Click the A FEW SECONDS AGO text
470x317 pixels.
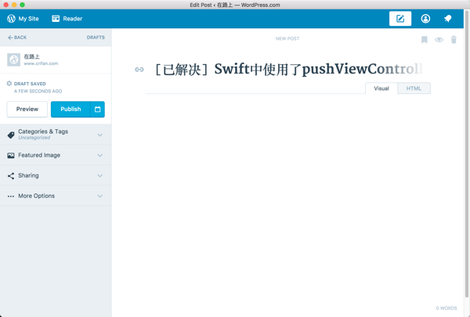tap(38, 91)
